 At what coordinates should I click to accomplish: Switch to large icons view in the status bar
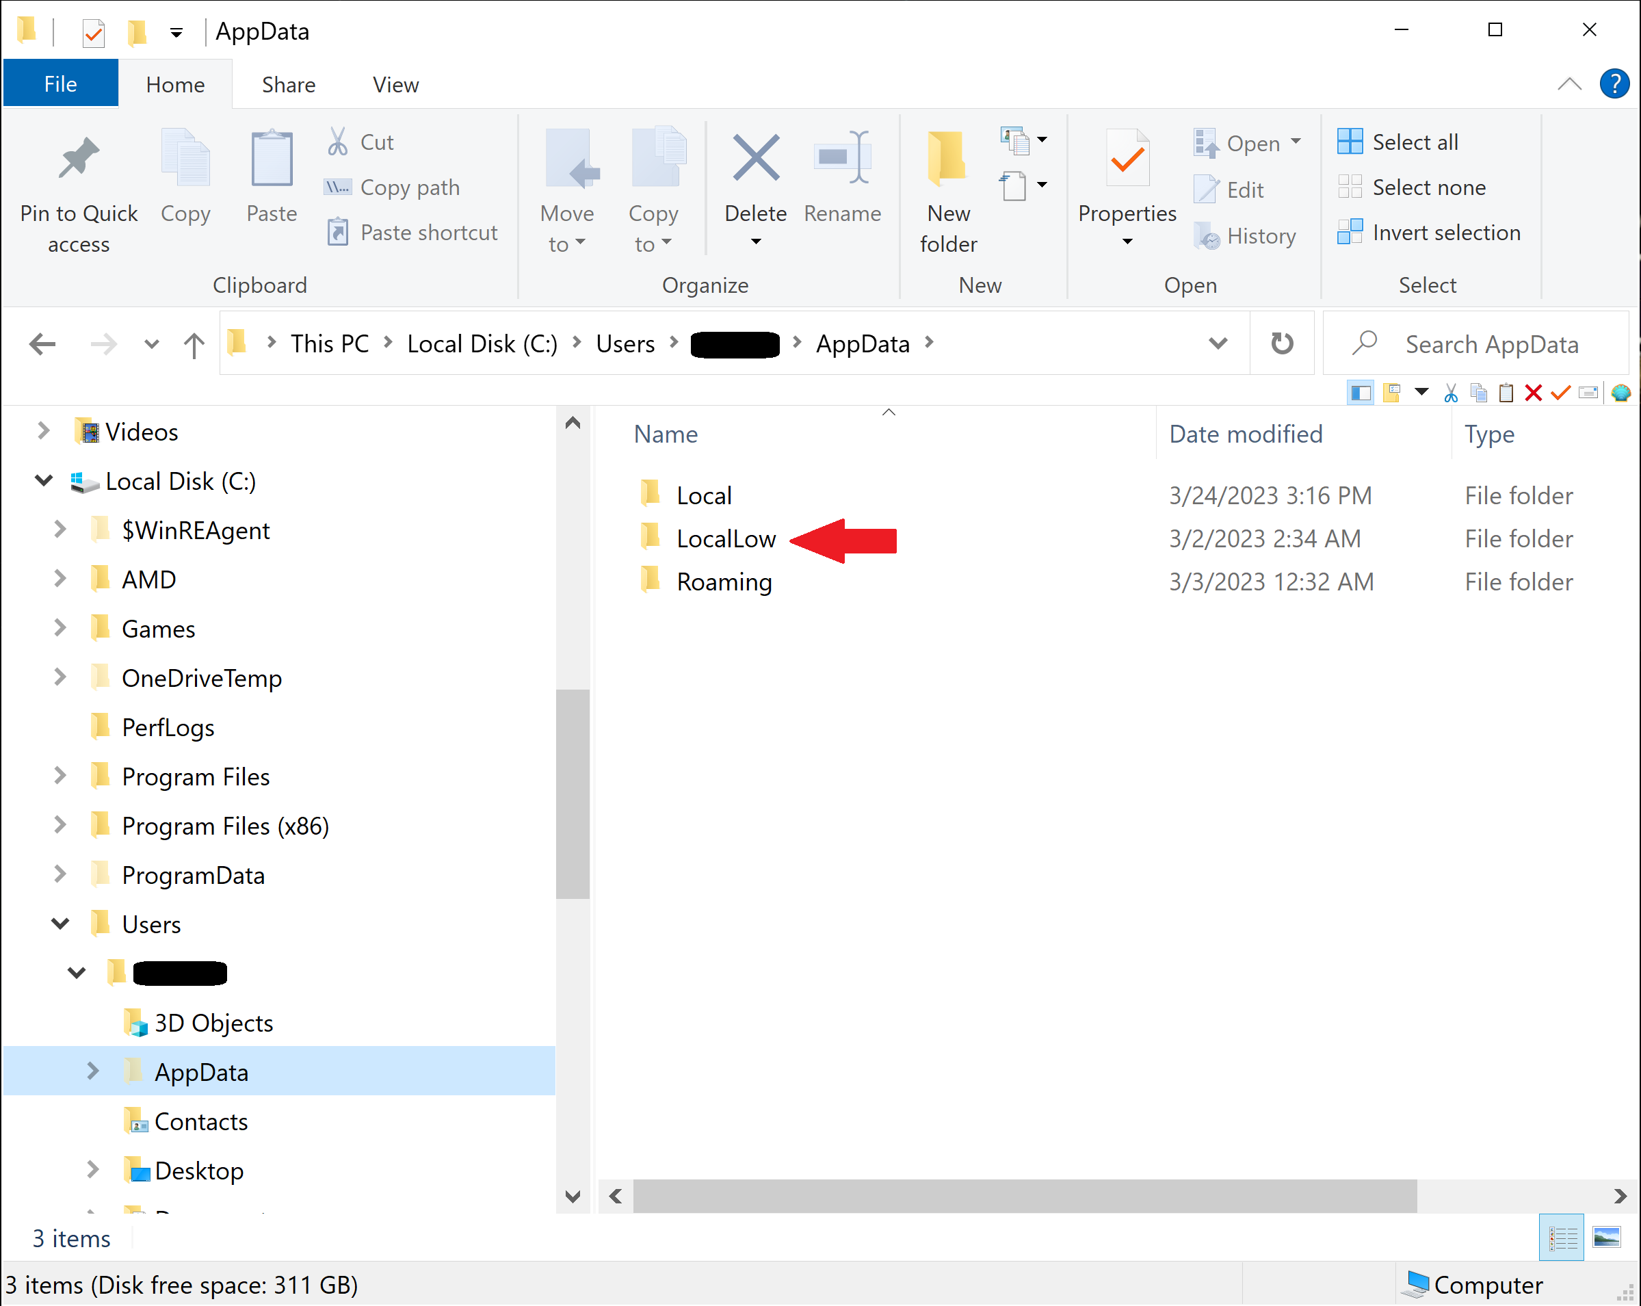(x=1607, y=1238)
